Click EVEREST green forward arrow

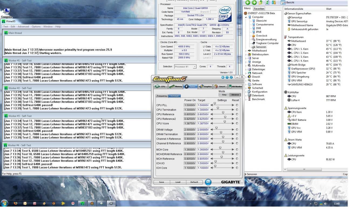pyautogui.click(x=254, y=2)
